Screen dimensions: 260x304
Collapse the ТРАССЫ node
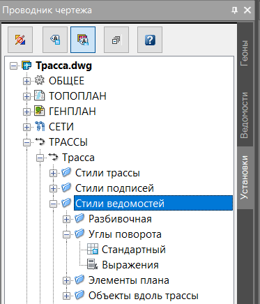(x=26, y=142)
